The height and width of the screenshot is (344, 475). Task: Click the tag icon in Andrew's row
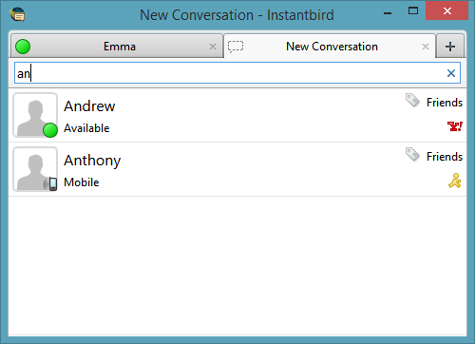[x=412, y=101]
